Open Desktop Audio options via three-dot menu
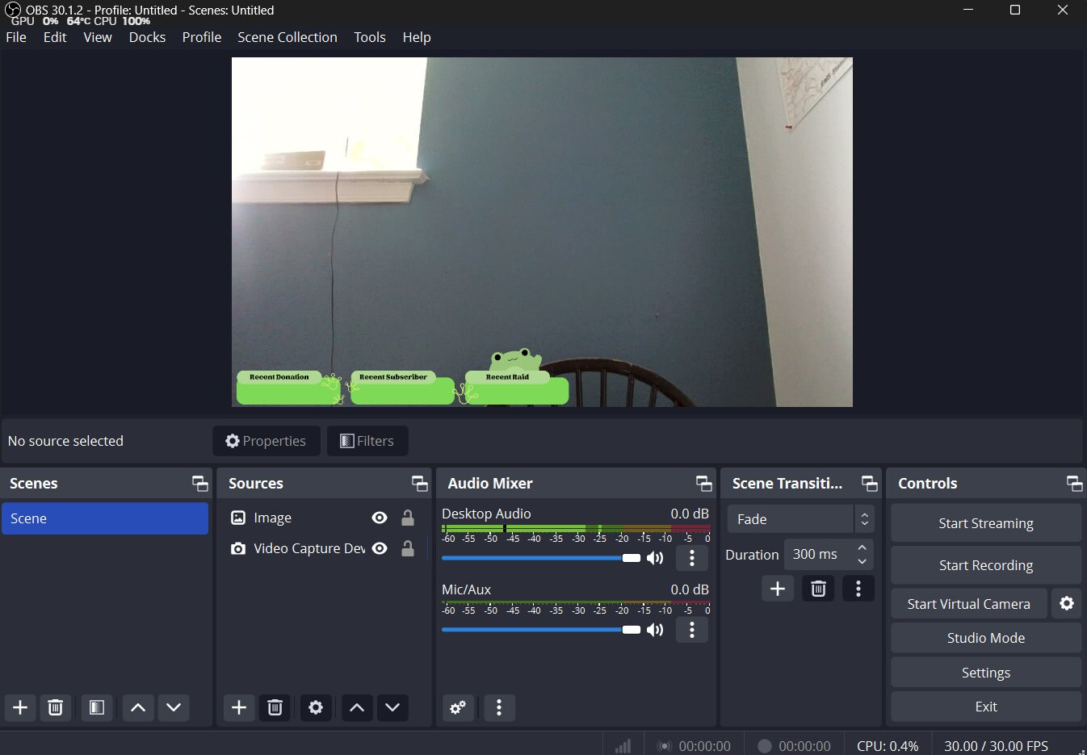Viewport: 1087px width, 755px height. pos(692,557)
